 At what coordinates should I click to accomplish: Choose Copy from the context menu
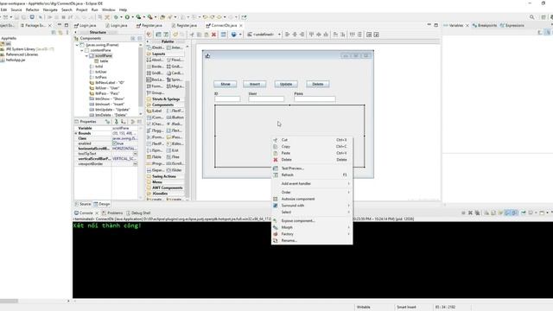[312, 146]
